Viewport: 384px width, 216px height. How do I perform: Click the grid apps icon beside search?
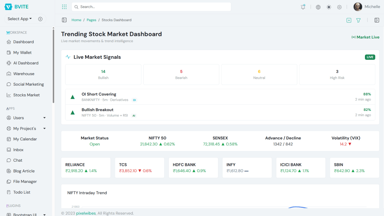[64, 6]
